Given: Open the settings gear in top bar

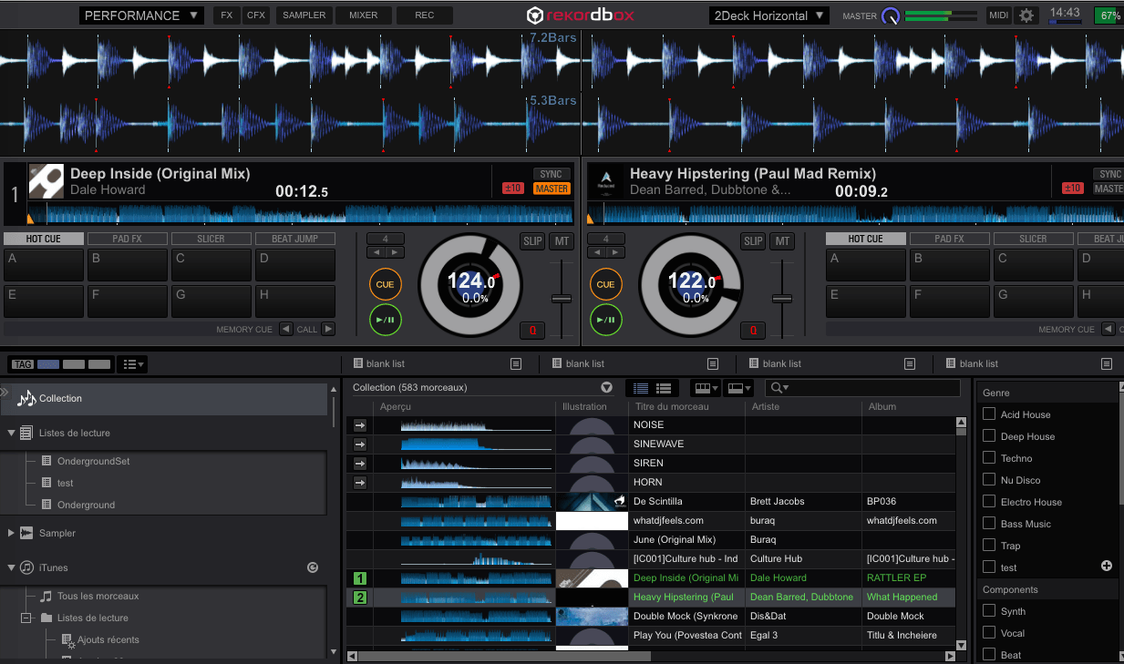Looking at the screenshot, I should (x=1026, y=15).
